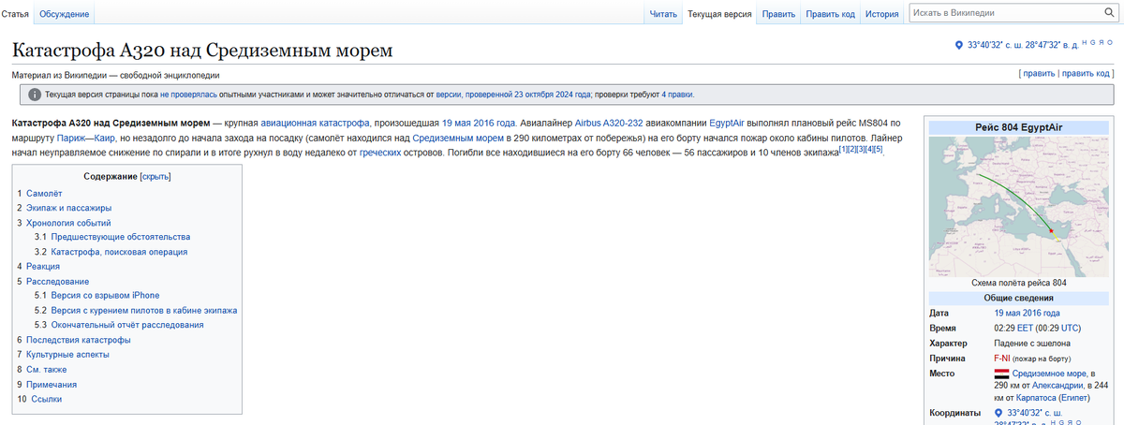This screenshot has width=1124, height=425.
Task: Jump to section 3 Хронология событий
Action: 64,223
